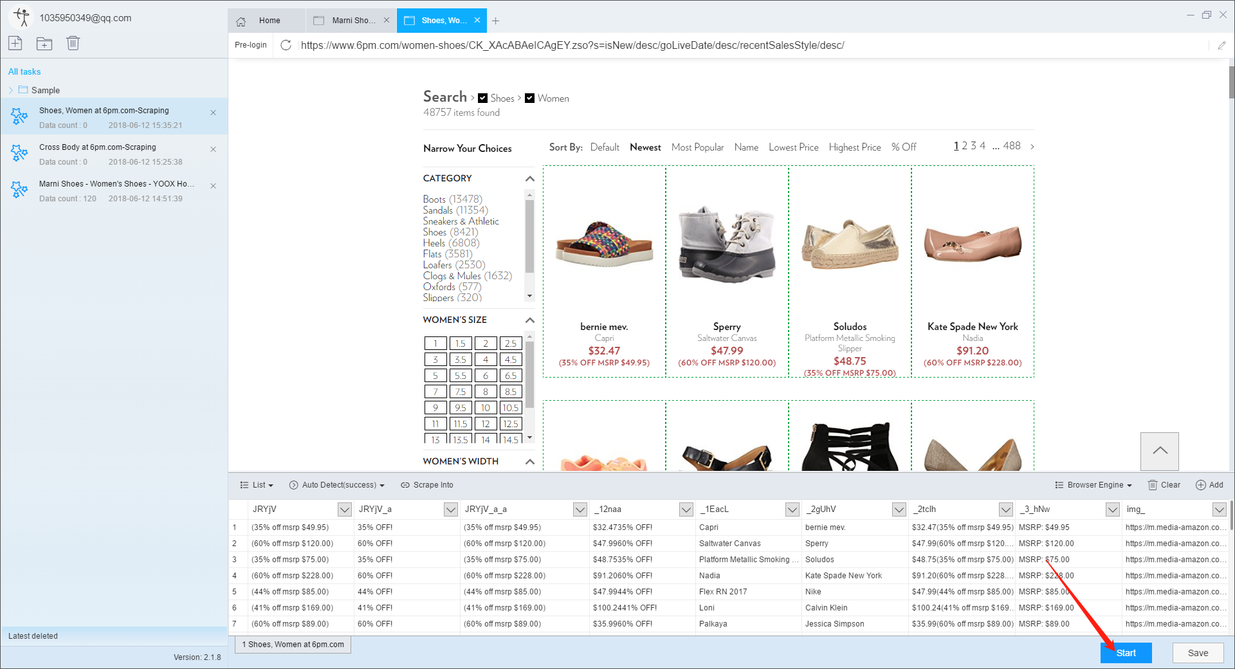
Task: Click the Clear data button
Action: coord(1165,485)
